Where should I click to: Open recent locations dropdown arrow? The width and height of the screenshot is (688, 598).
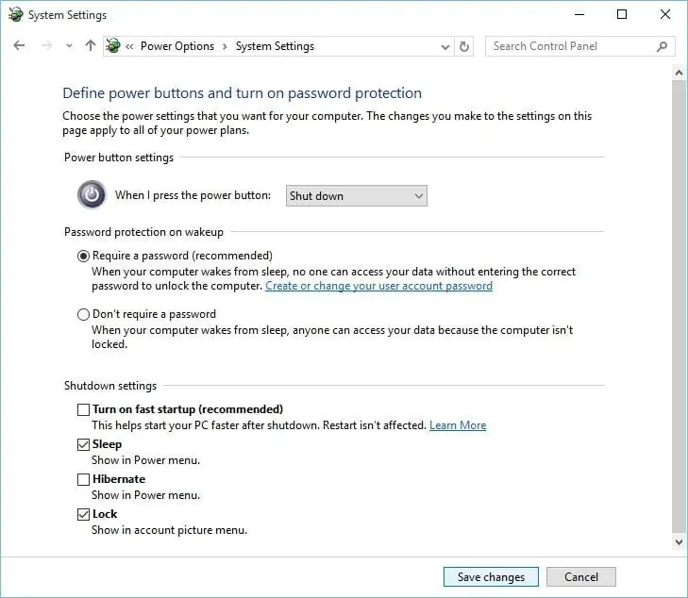click(69, 46)
